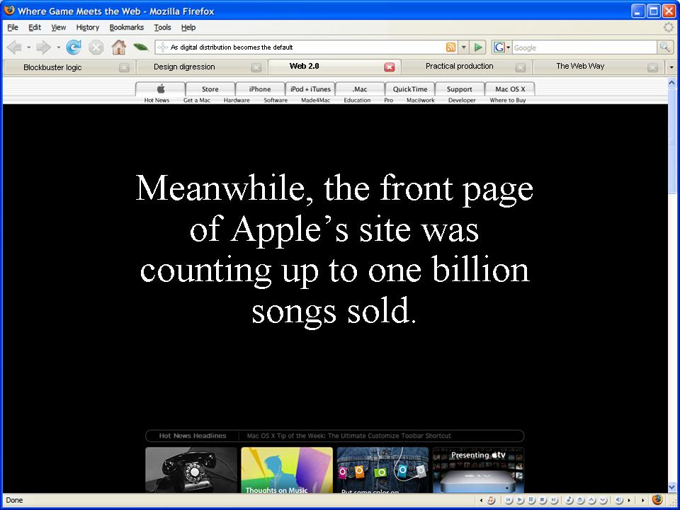Click Play in status bar player

520,500
